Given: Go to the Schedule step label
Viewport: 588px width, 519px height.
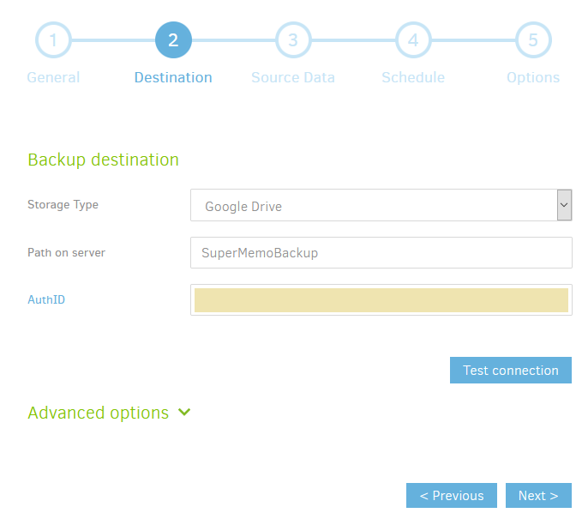Looking at the screenshot, I should point(413,77).
